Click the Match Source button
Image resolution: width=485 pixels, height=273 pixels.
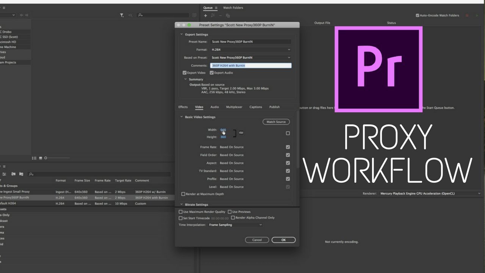click(x=276, y=122)
